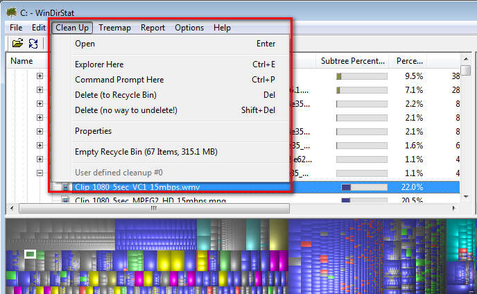Click the 22.0% percentage value
477x294 pixels.
412,187
